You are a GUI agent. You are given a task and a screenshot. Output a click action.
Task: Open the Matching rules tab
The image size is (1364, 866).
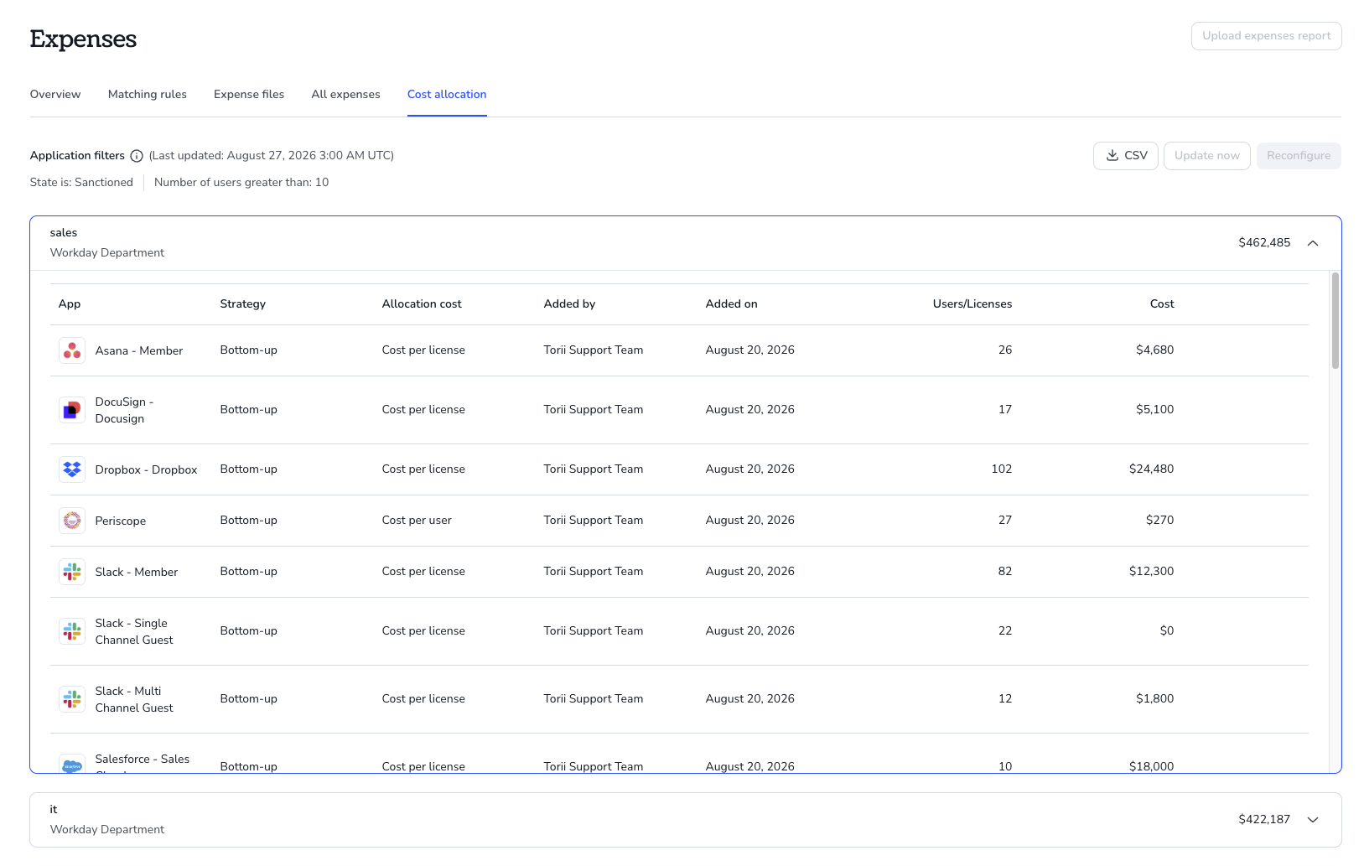(x=148, y=95)
